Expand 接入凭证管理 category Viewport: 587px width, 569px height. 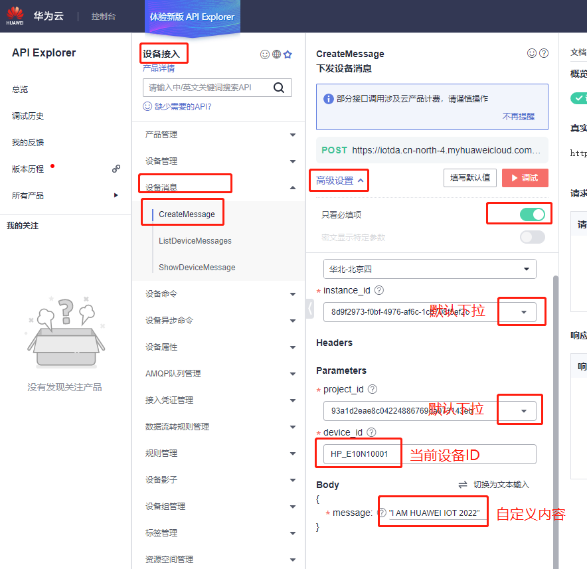pyautogui.click(x=293, y=400)
